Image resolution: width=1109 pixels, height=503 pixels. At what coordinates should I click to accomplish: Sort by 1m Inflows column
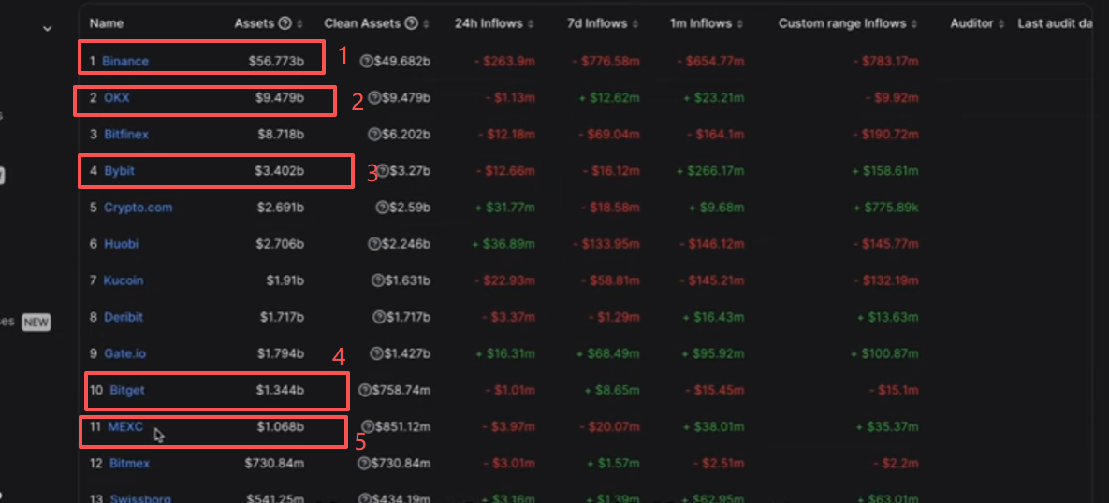739,23
